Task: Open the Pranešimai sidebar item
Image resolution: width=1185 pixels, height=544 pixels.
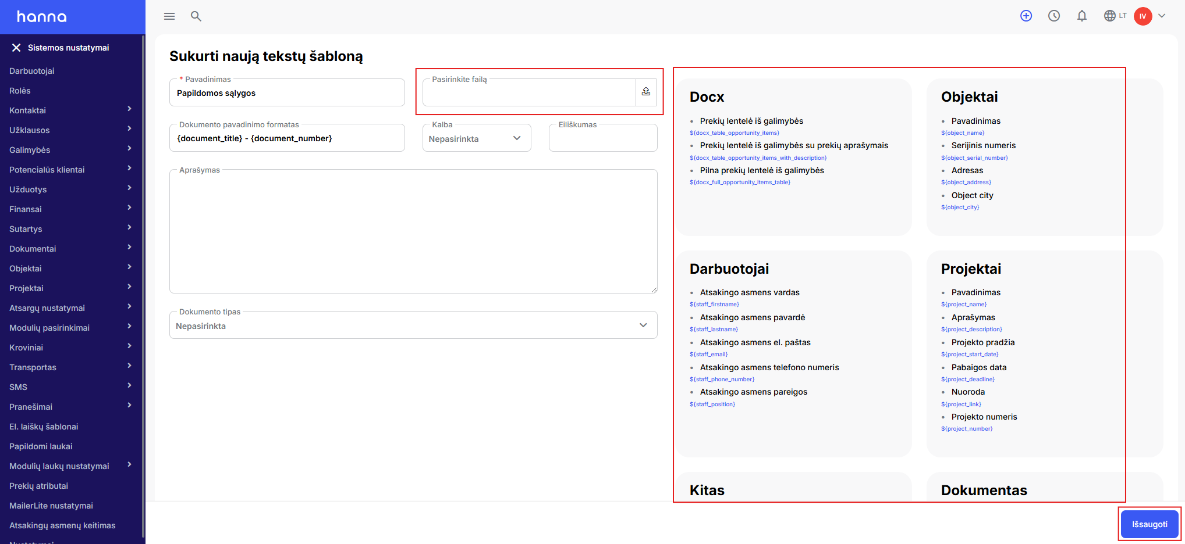Action: point(31,407)
